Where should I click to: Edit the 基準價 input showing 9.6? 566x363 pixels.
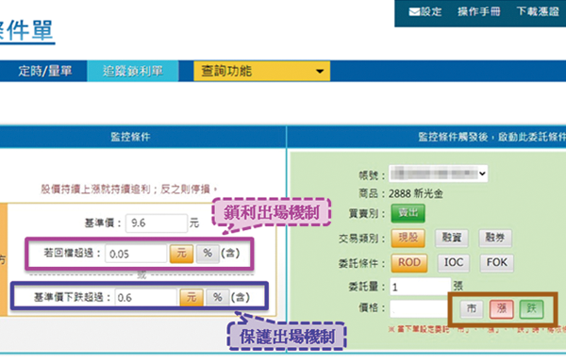157,223
